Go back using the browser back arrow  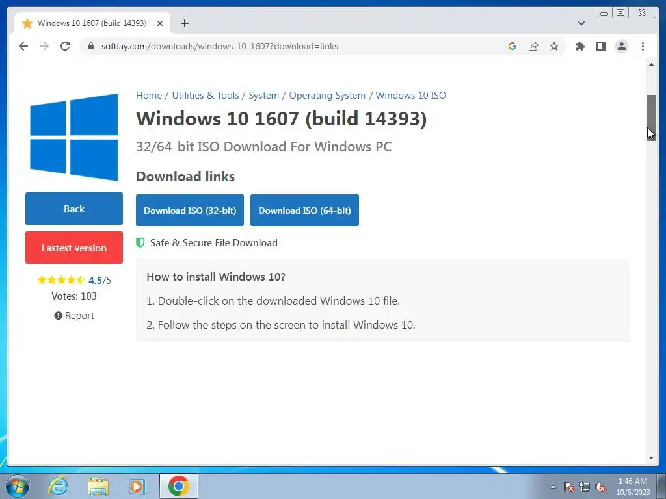(x=23, y=46)
